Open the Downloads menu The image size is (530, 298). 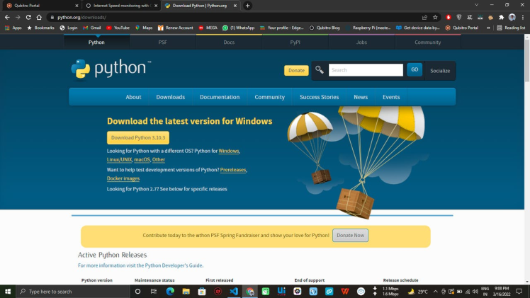click(x=170, y=97)
